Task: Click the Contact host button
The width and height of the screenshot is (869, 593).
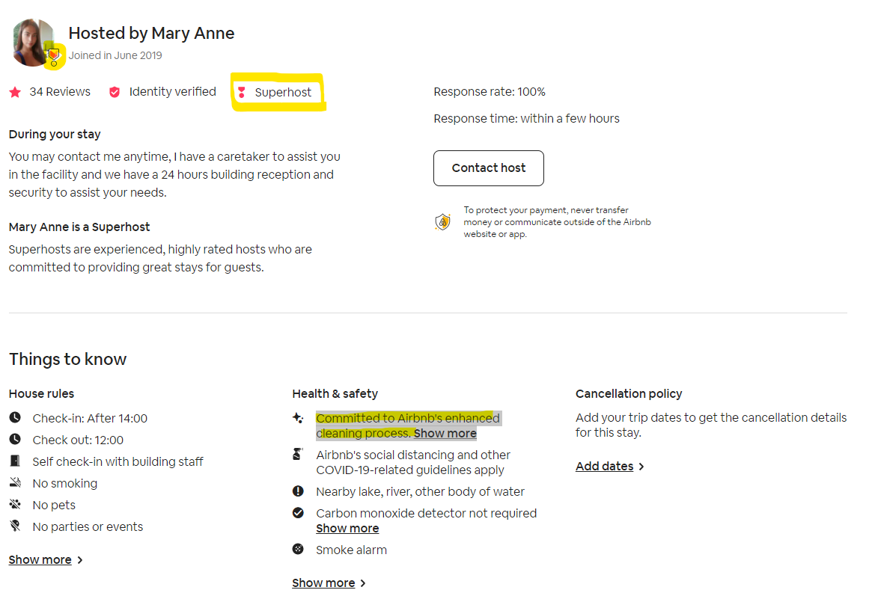Action: pos(488,168)
